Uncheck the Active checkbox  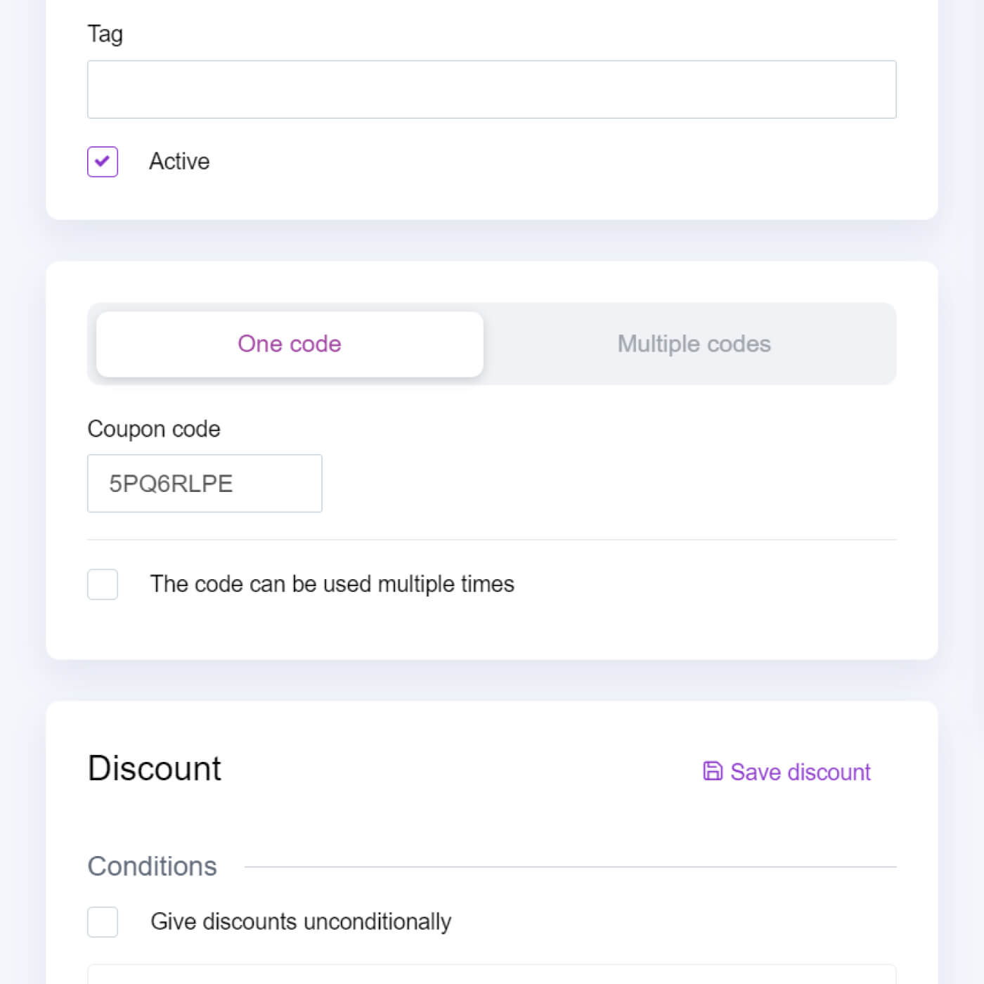point(103,162)
